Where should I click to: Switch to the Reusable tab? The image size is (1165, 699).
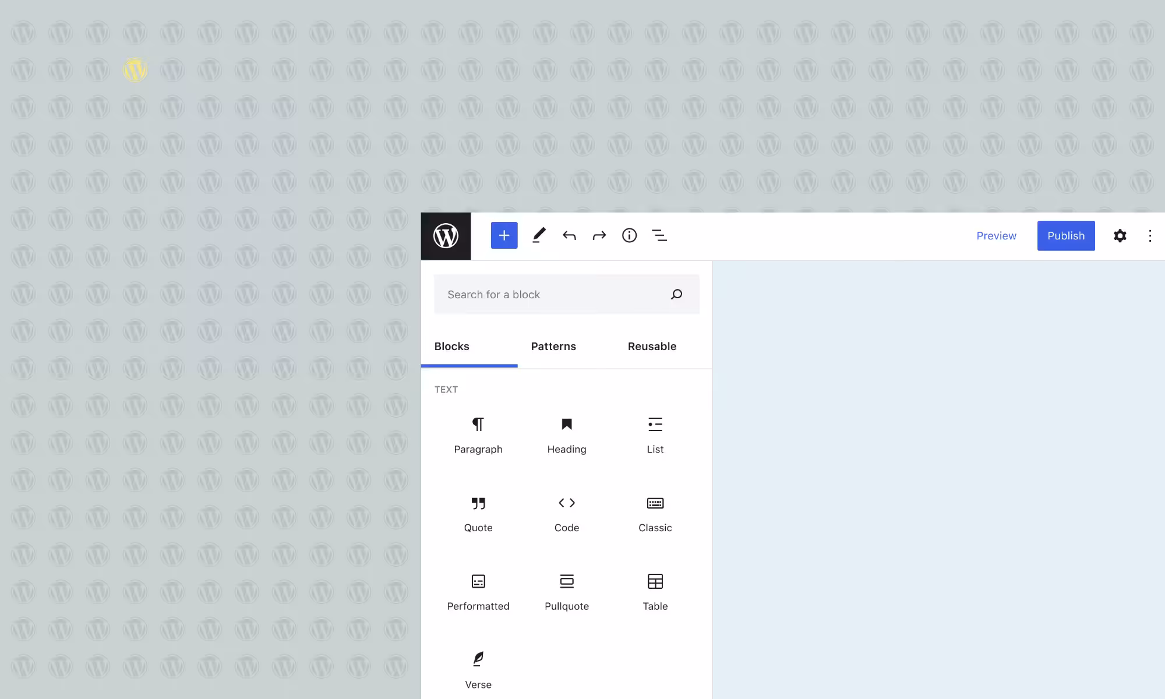click(x=652, y=347)
